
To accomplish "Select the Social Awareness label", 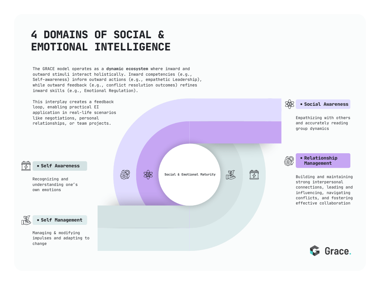I will point(323,104).
